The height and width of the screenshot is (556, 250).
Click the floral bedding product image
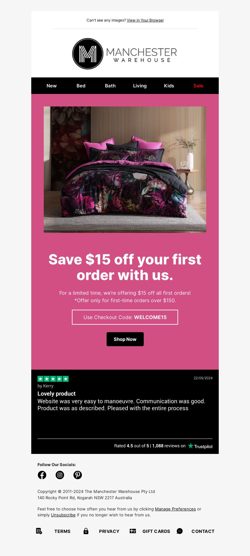[125, 170]
